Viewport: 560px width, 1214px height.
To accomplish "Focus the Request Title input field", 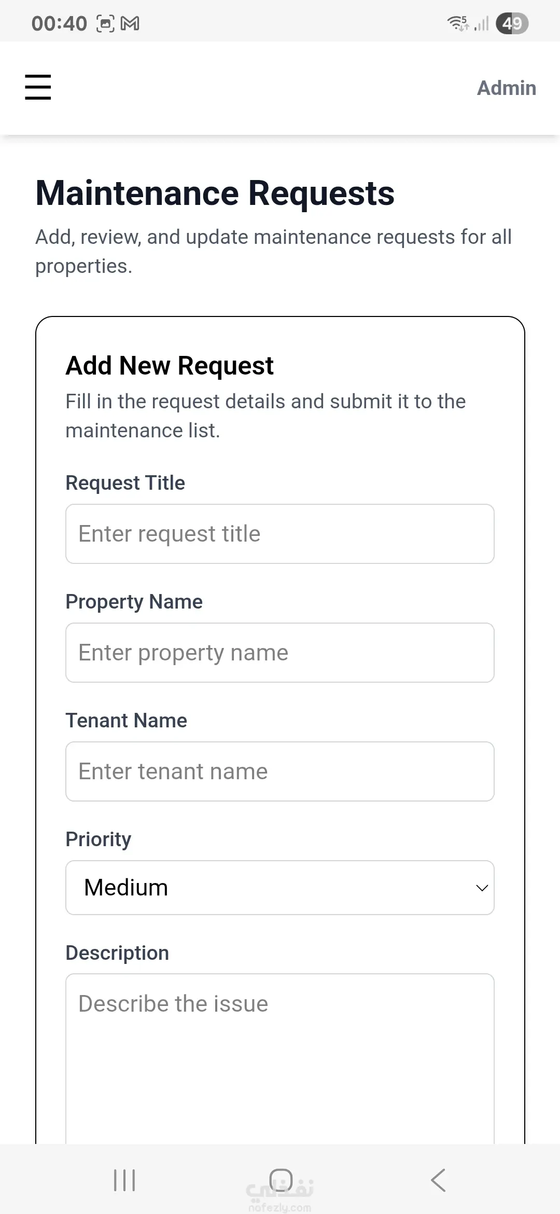I will coord(280,534).
